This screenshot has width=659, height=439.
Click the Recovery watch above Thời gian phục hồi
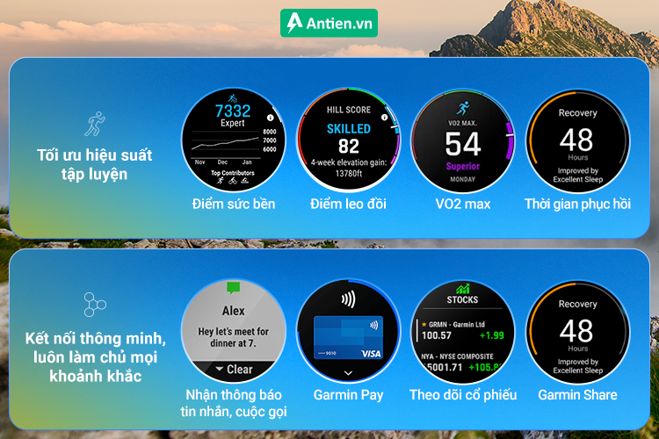pos(577,140)
